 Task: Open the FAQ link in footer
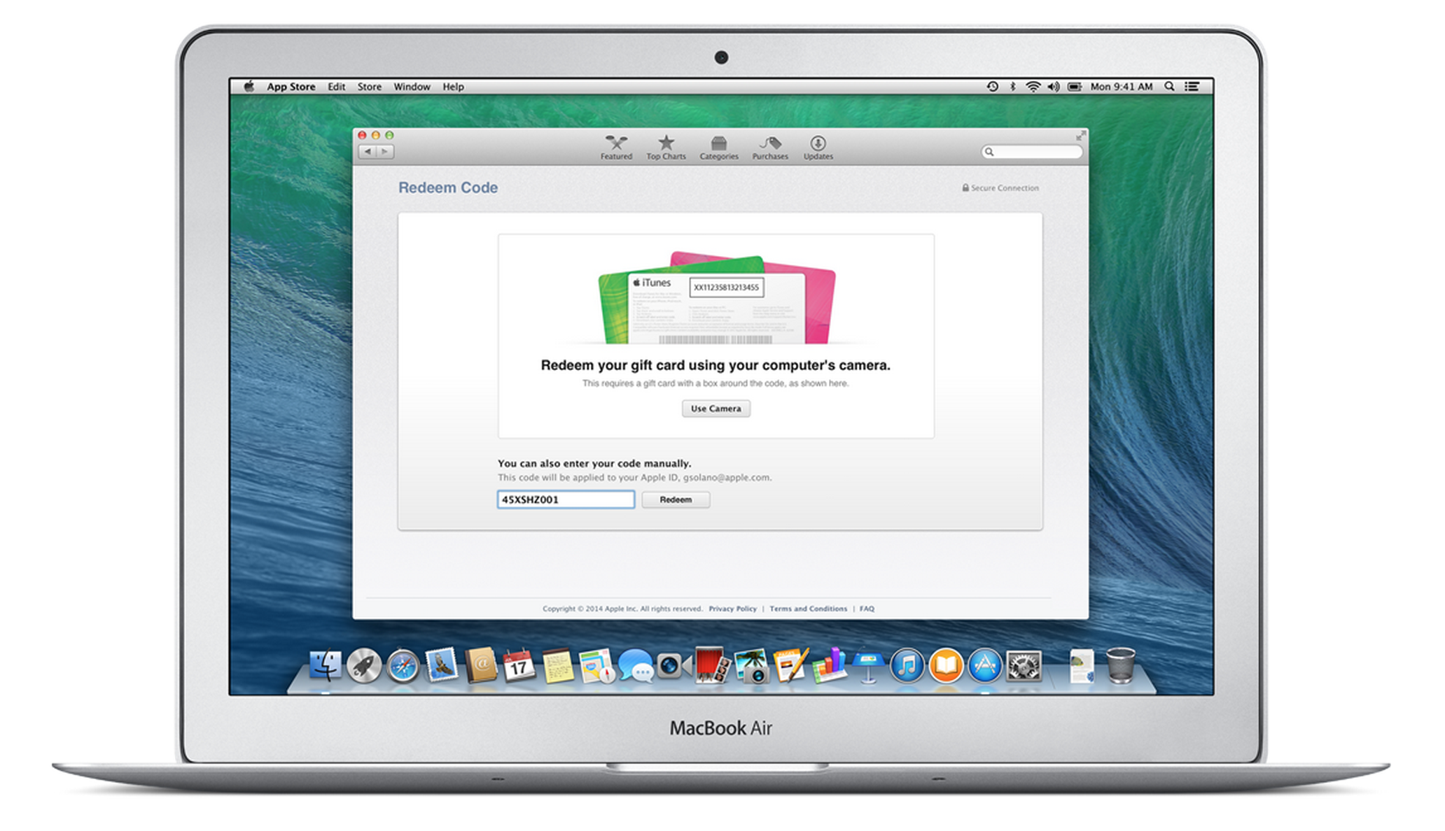[x=867, y=609]
